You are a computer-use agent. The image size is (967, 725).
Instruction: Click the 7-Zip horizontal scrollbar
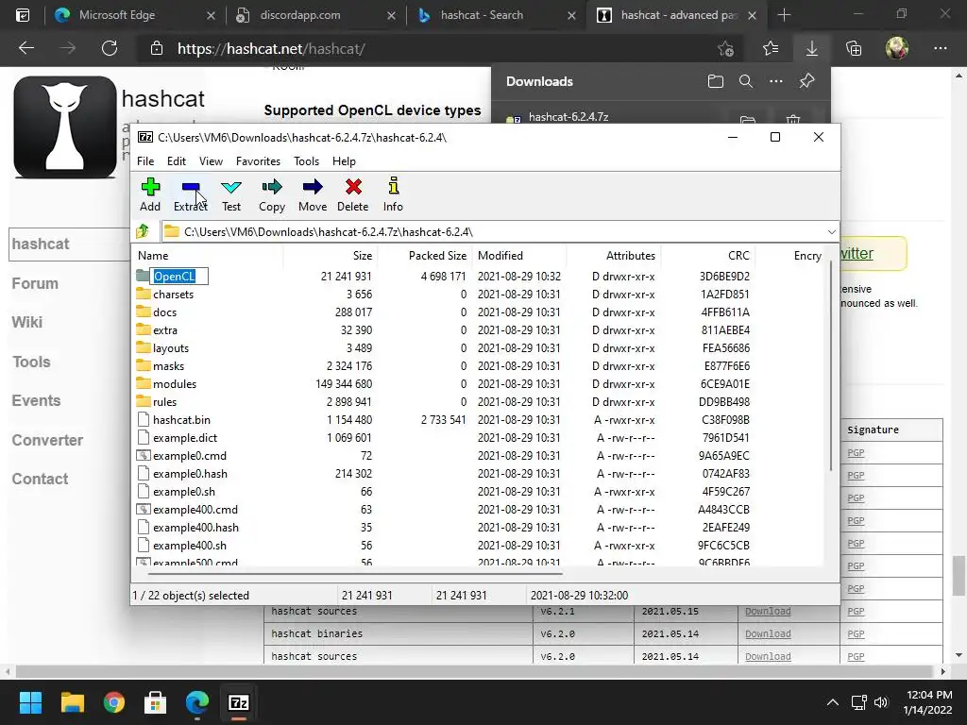pos(355,573)
